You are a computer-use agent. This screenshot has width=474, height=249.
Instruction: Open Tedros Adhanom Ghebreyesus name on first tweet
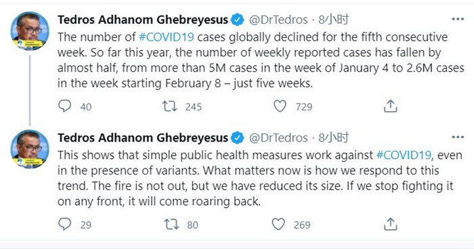[x=143, y=20]
